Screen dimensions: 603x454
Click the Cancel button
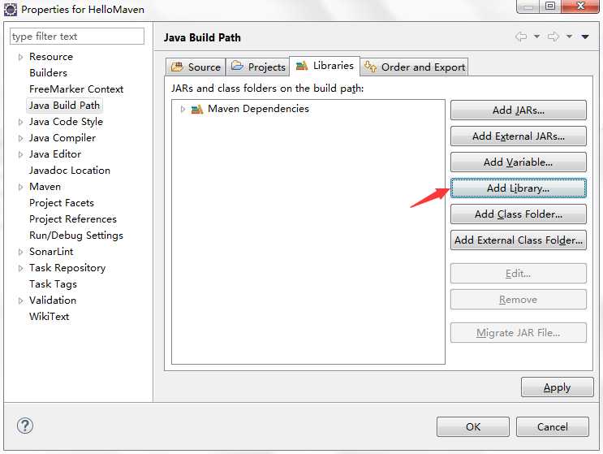tap(553, 426)
